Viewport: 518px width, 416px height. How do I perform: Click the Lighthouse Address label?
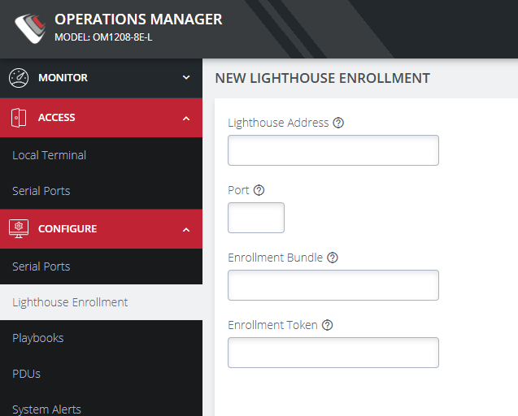[x=278, y=123]
